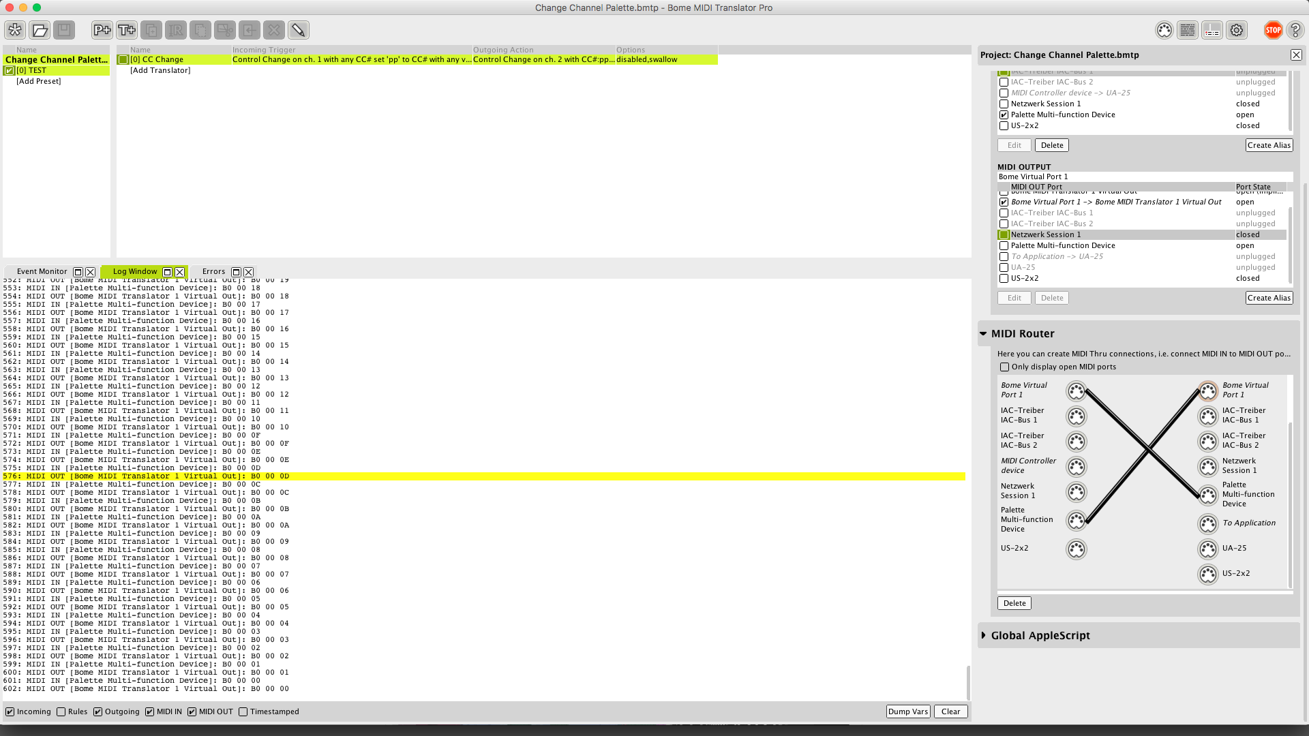Add a new translator with T+ icon
Viewport: 1309px width, 736px height.
pyautogui.click(x=127, y=30)
